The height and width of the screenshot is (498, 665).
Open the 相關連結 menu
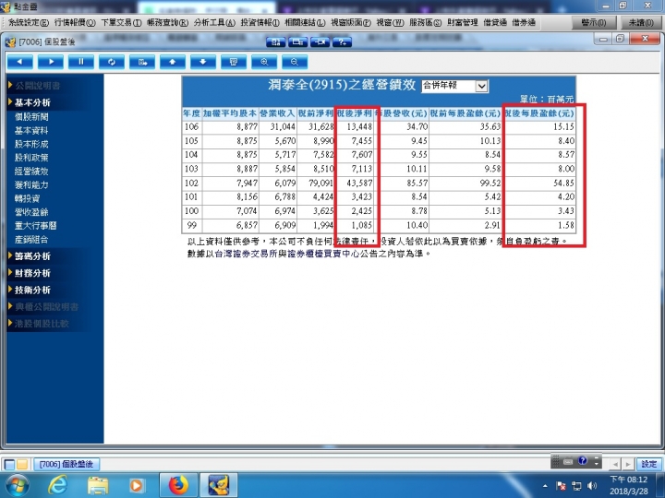point(305,22)
